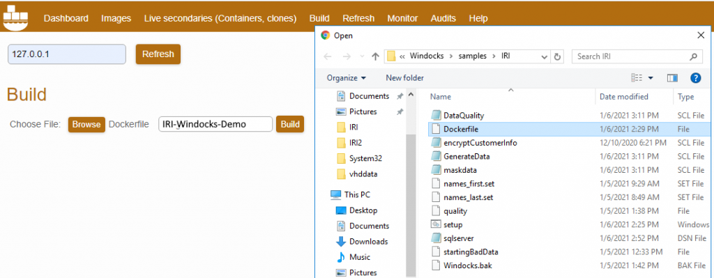Click the orange Build button
The width and height of the screenshot is (714, 278).
[x=289, y=124]
